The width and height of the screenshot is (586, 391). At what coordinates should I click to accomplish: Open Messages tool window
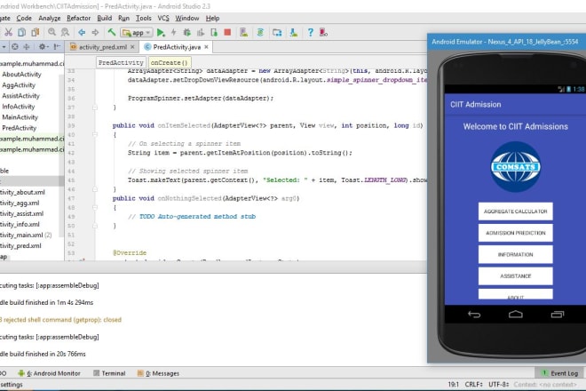pos(158,373)
